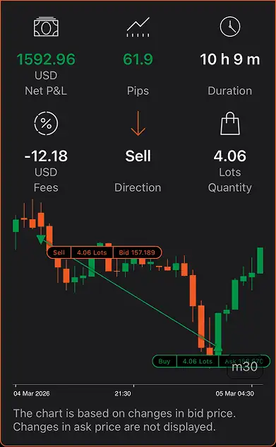Click the green buy exit triangle marker
Image resolution: width=276 pixels, height=447 pixels.
[218, 347]
